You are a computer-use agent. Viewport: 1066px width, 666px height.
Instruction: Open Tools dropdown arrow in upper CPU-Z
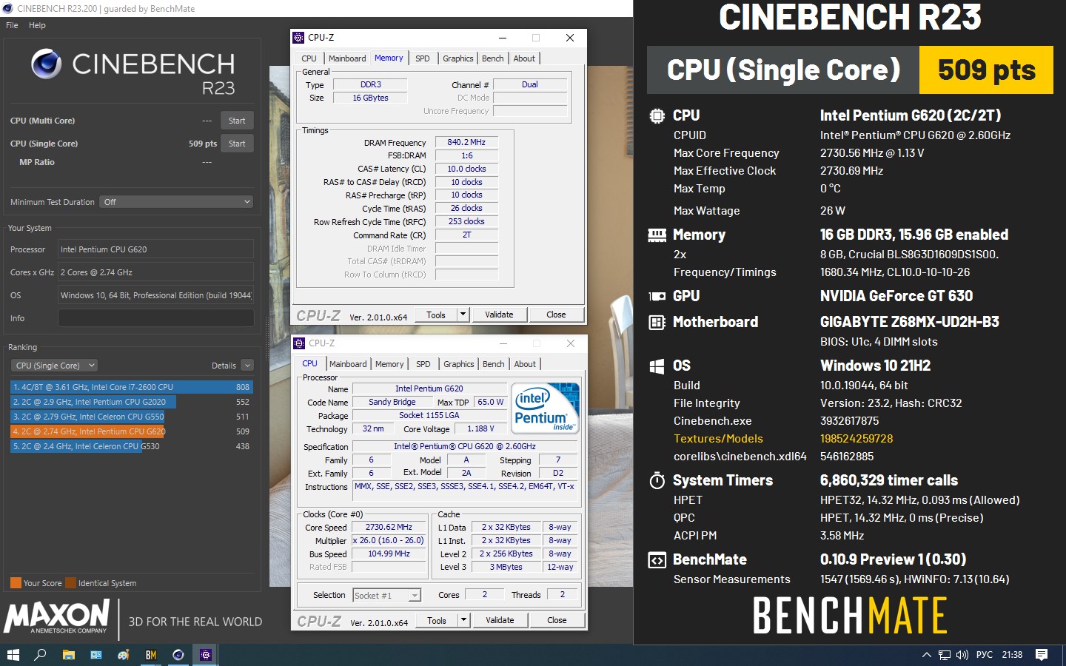(463, 314)
